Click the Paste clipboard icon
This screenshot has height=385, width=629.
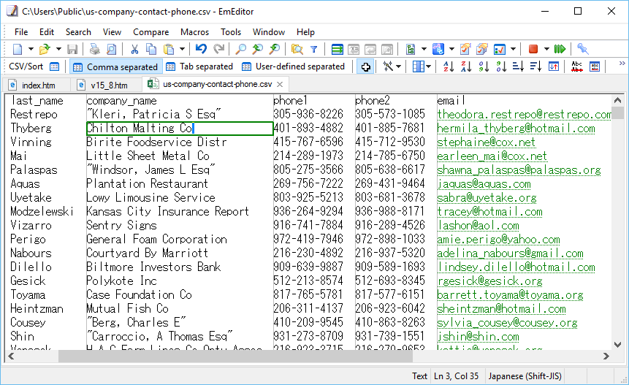(x=169, y=50)
